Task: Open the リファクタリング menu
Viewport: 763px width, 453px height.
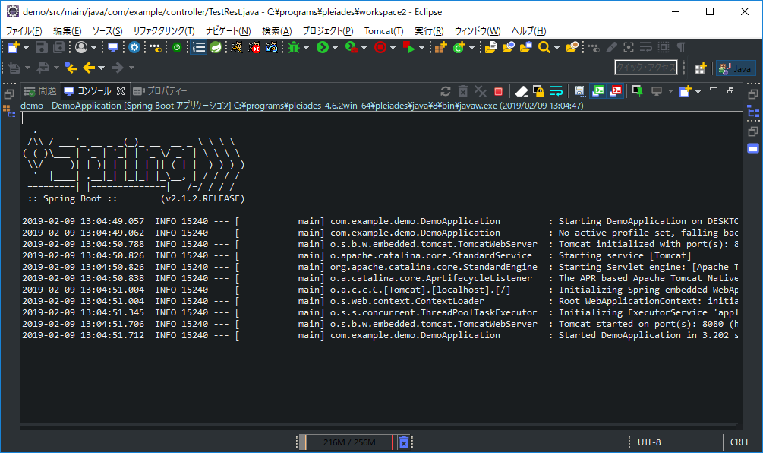Action: coord(164,30)
